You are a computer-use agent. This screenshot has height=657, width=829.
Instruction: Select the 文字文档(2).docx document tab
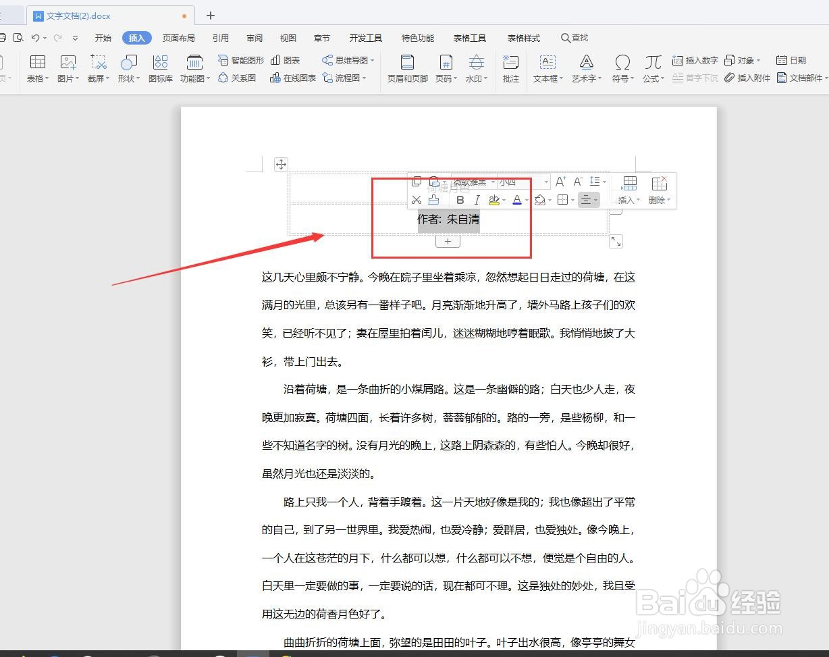[111, 15]
